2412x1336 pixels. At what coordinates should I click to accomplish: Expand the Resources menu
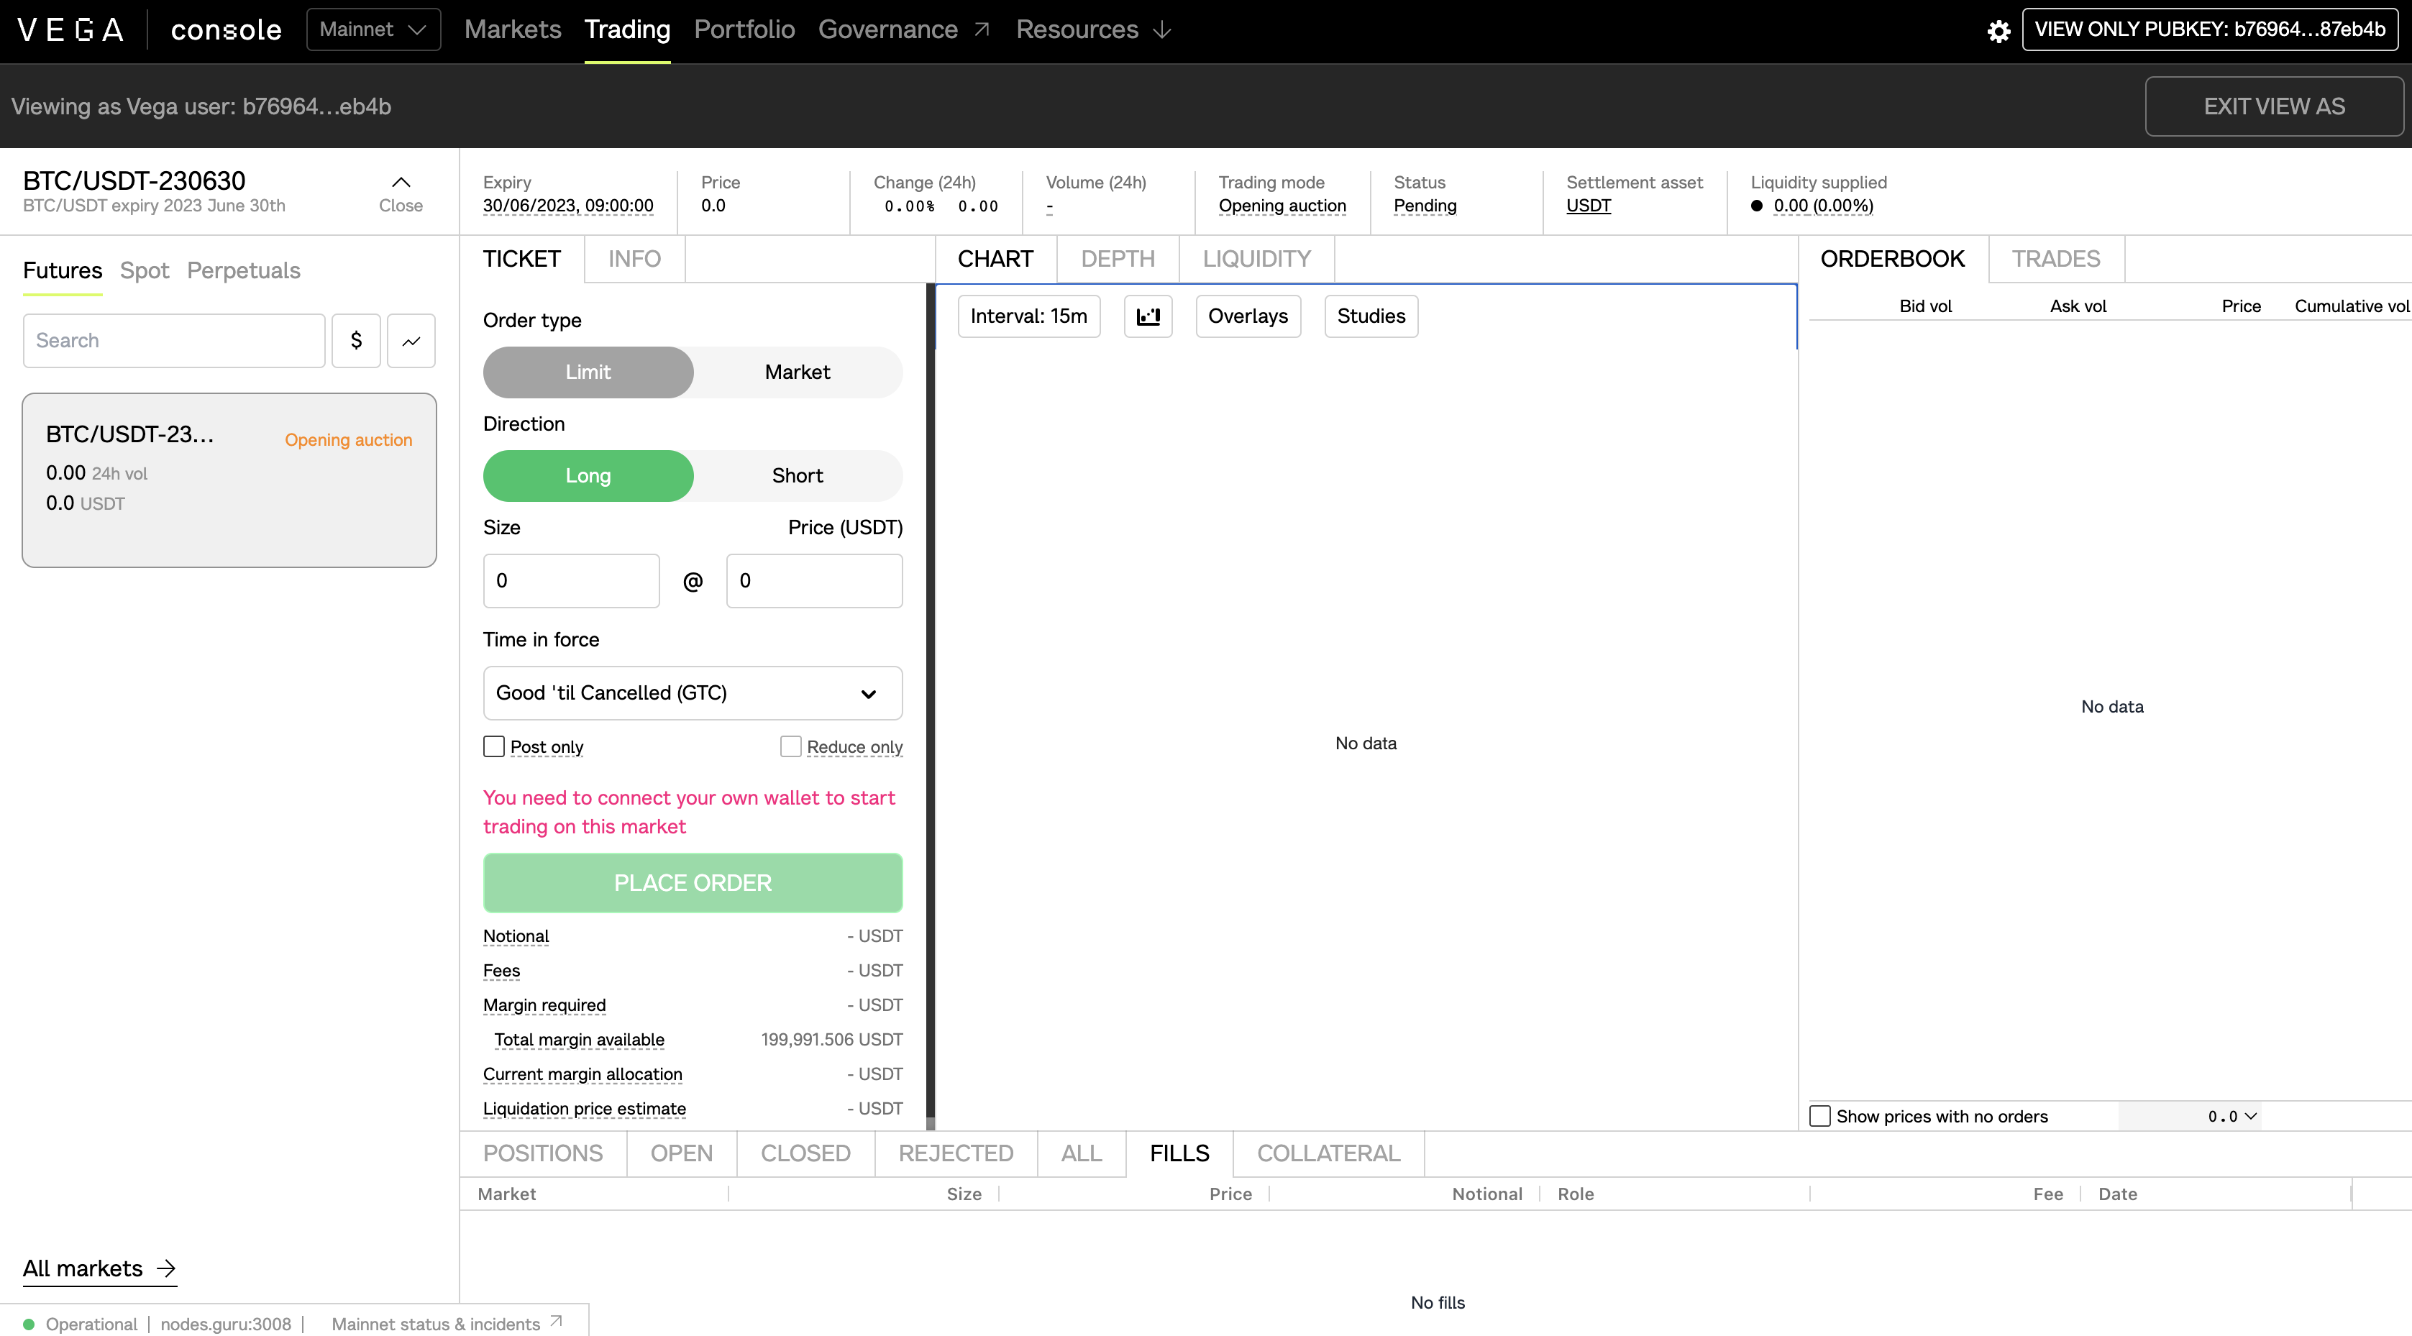(x=1092, y=29)
